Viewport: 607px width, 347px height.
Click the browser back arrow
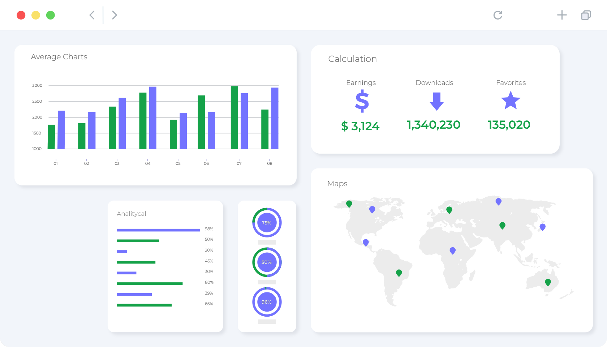click(92, 15)
